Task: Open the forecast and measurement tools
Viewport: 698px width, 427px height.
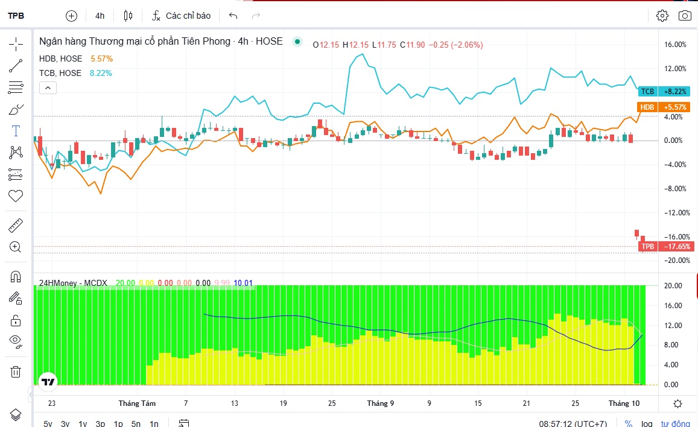Action: [x=16, y=174]
